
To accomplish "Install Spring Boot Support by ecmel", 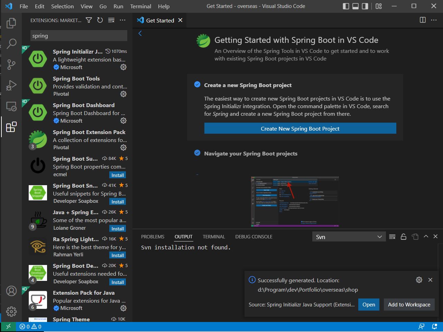I will pos(118,175).
